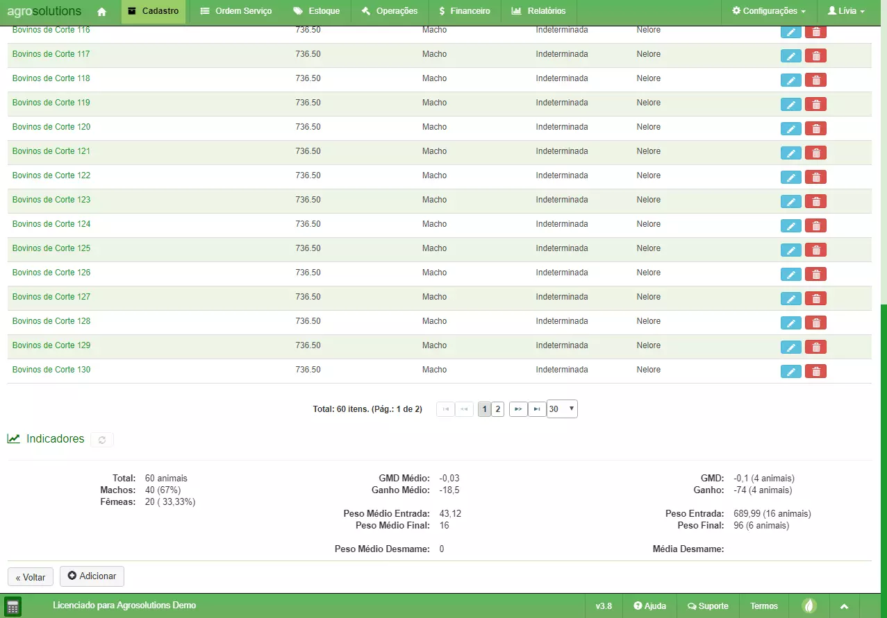Click the scroll-to-top arrow in footer
The image size is (887, 618).
(844, 606)
